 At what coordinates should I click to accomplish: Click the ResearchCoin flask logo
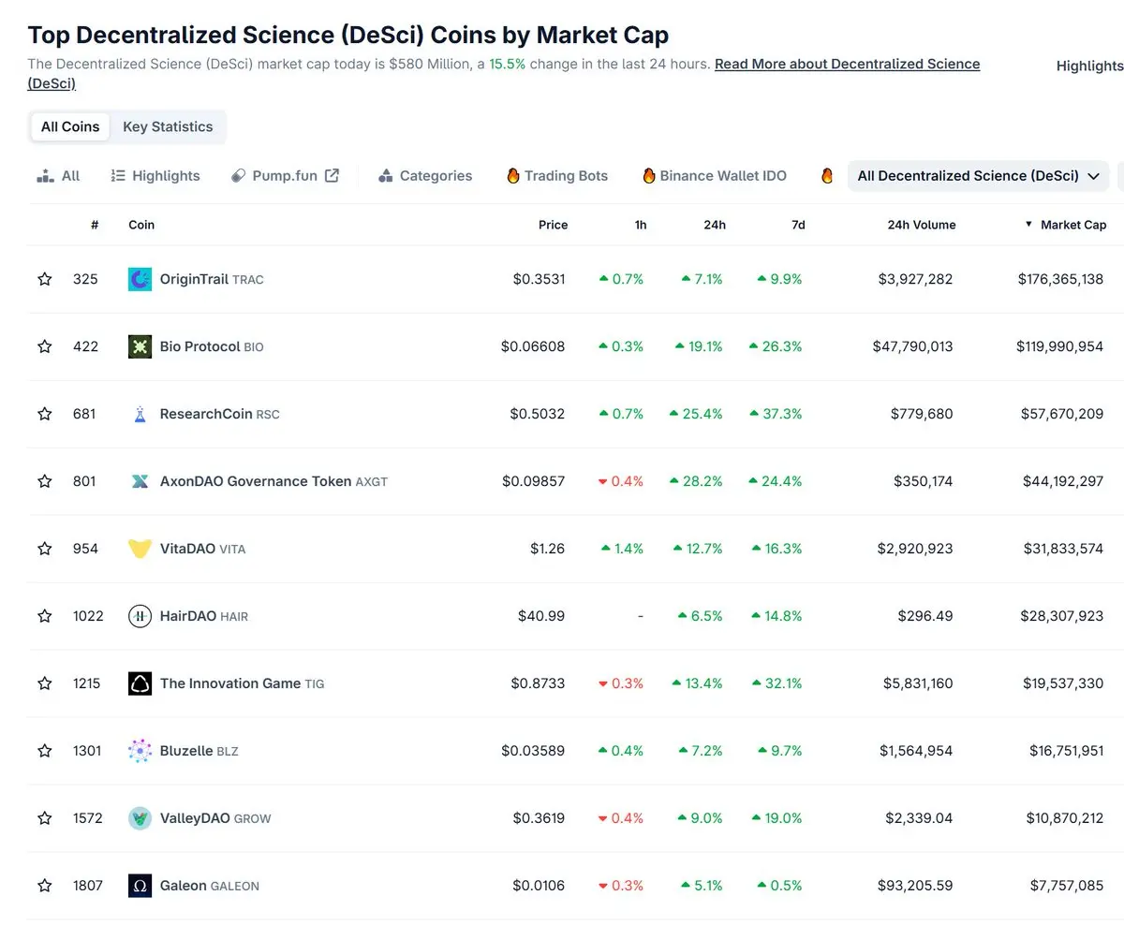tap(140, 414)
